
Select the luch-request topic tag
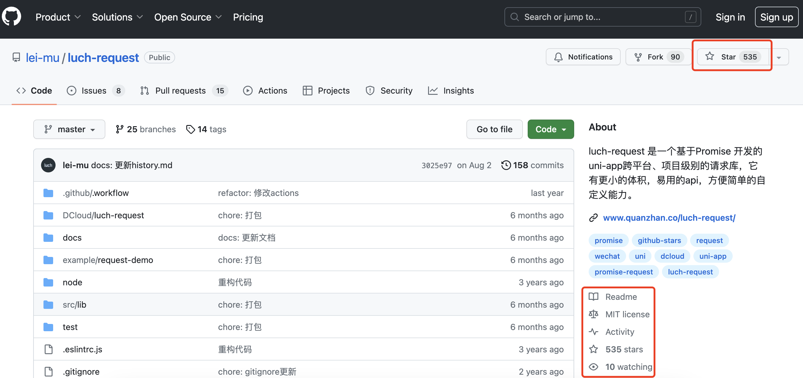click(690, 272)
